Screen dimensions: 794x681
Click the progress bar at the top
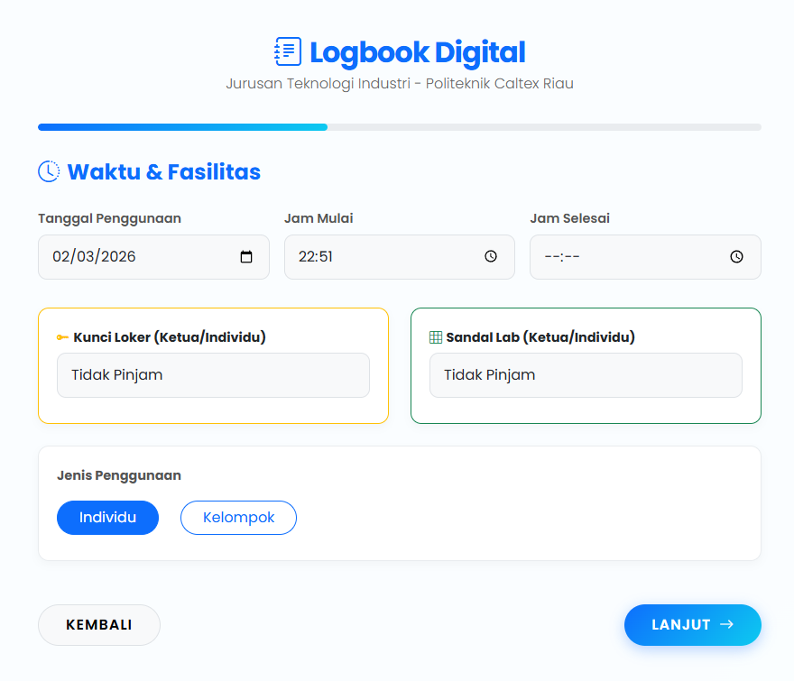tap(399, 127)
